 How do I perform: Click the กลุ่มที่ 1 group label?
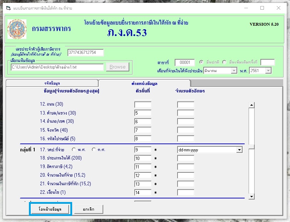pos(27,150)
